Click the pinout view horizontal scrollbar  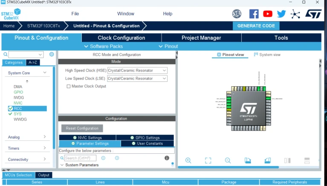228,167
